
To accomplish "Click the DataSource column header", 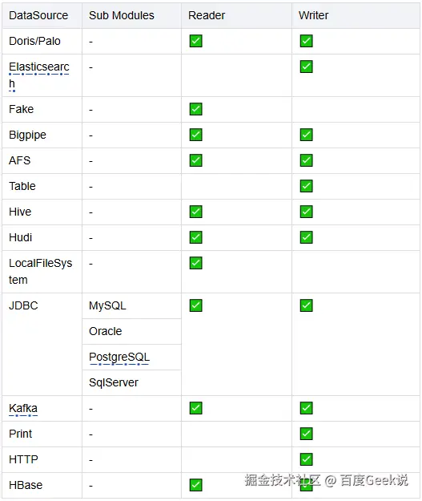I will [38, 15].
